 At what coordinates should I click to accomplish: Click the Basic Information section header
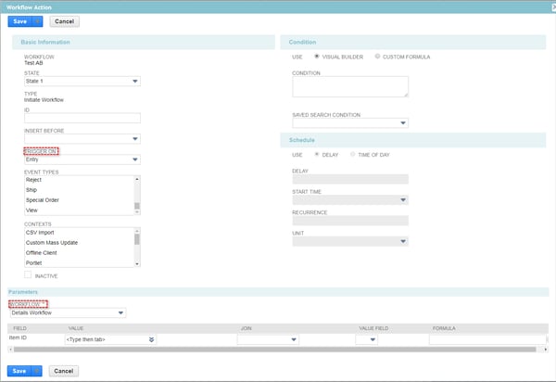click(x=144, y=43)
